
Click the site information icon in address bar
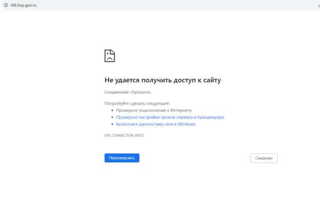(x=6, y=5)
